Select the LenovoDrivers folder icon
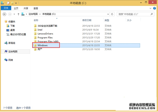 [35, 34]
